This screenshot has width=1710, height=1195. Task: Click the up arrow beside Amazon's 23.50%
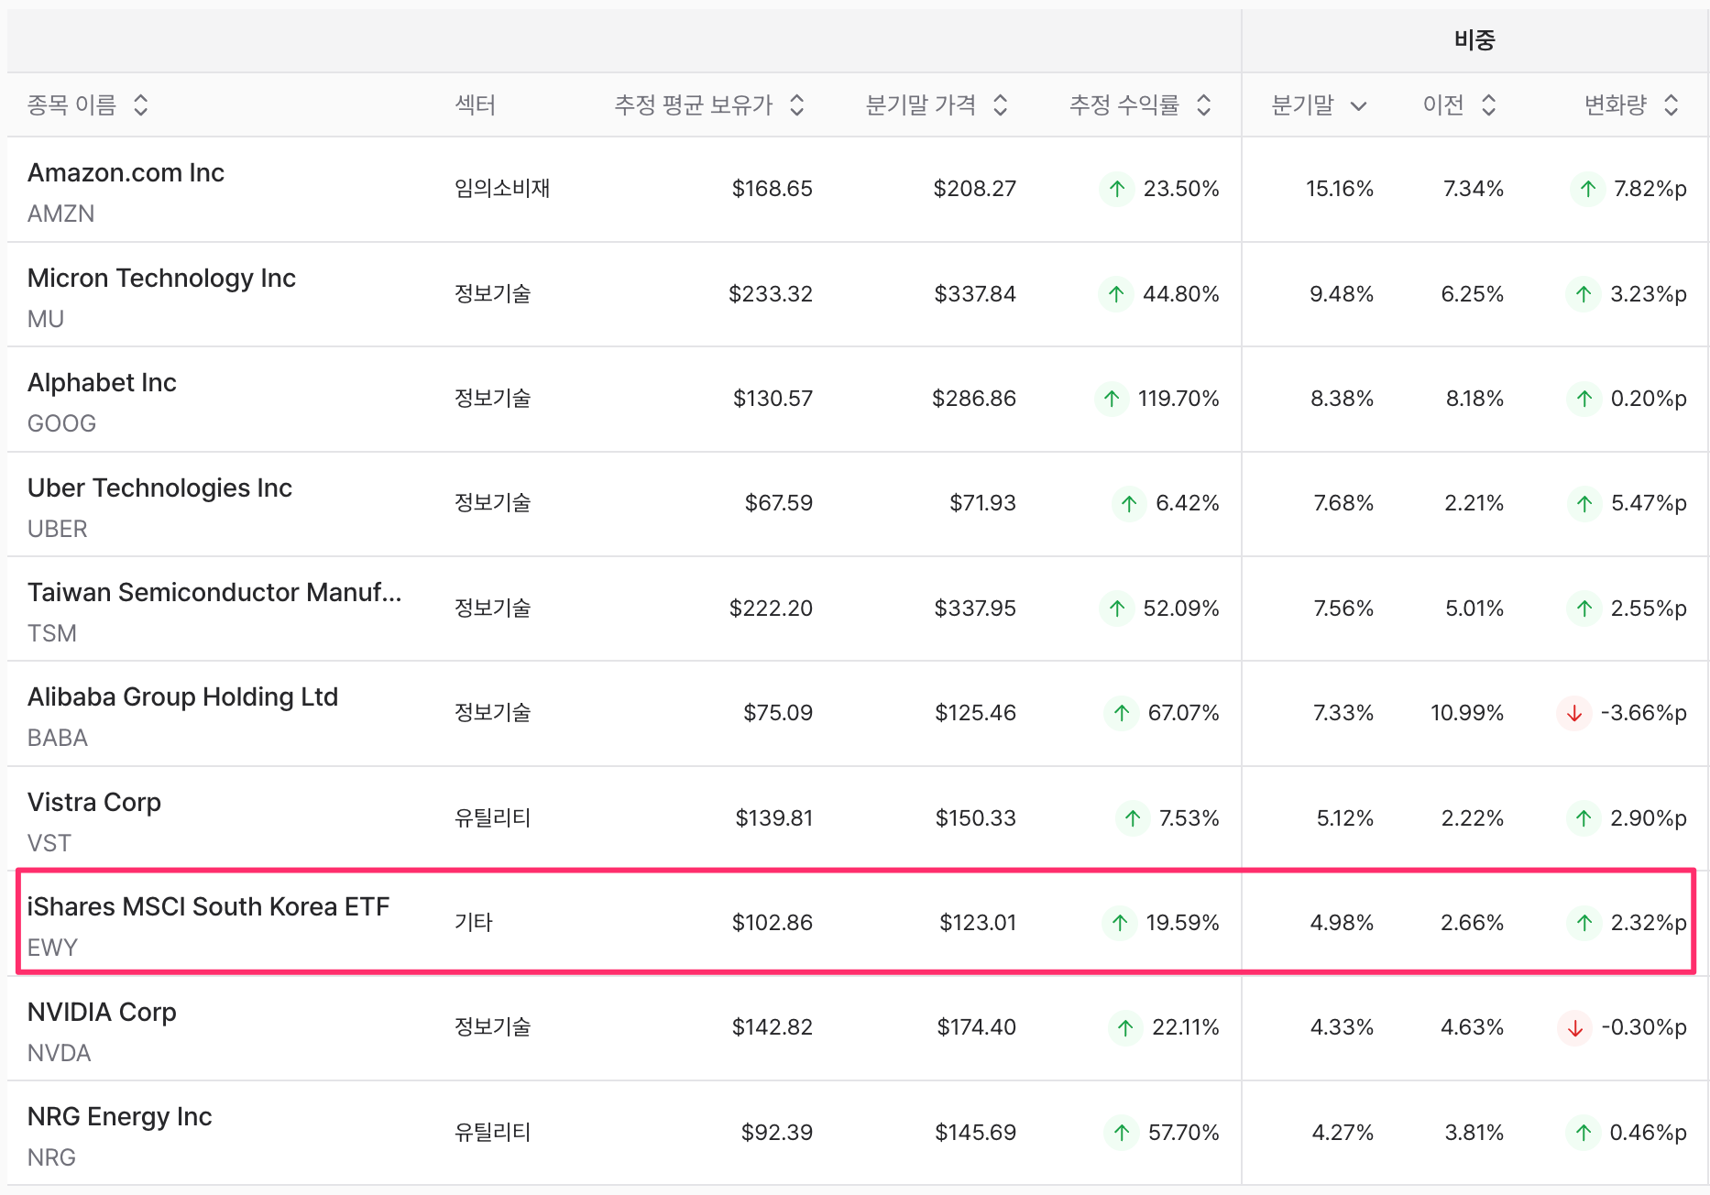pyautogui.click(x=1116, y=190)
